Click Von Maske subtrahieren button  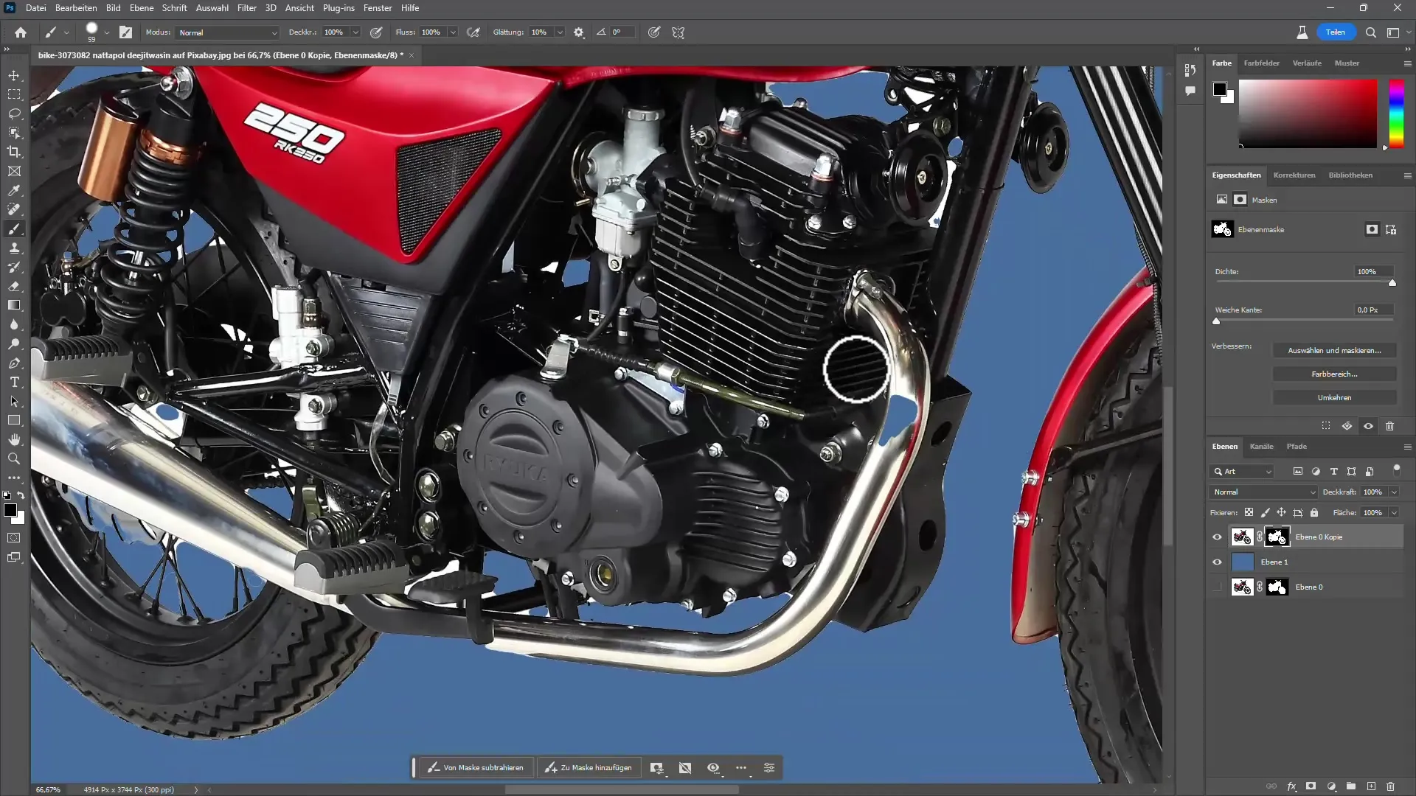[x=476, y=768]
